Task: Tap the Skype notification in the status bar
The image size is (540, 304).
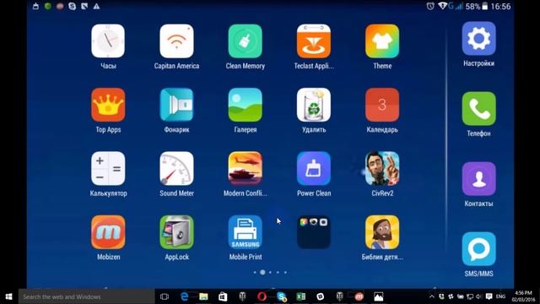Action: click(x=72, y=6)
